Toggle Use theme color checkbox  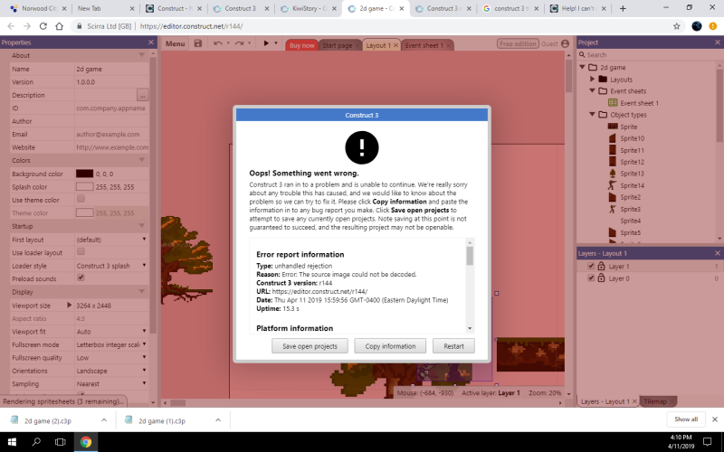(81, 199)
